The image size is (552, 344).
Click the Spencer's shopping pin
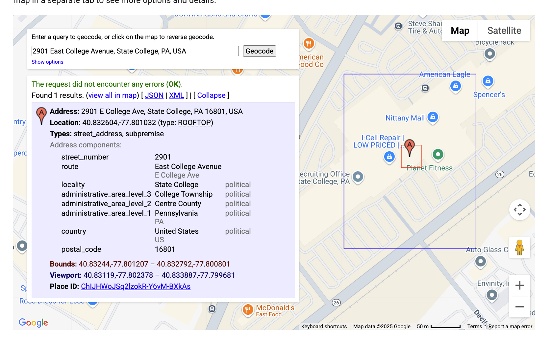click(x=488, y=81)
